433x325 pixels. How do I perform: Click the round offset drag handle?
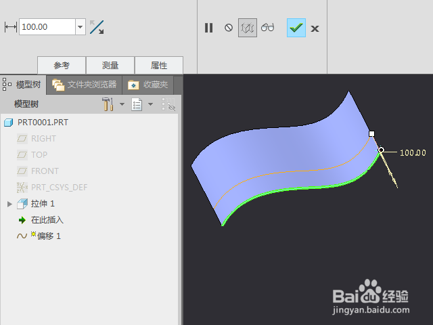point(381,150)
